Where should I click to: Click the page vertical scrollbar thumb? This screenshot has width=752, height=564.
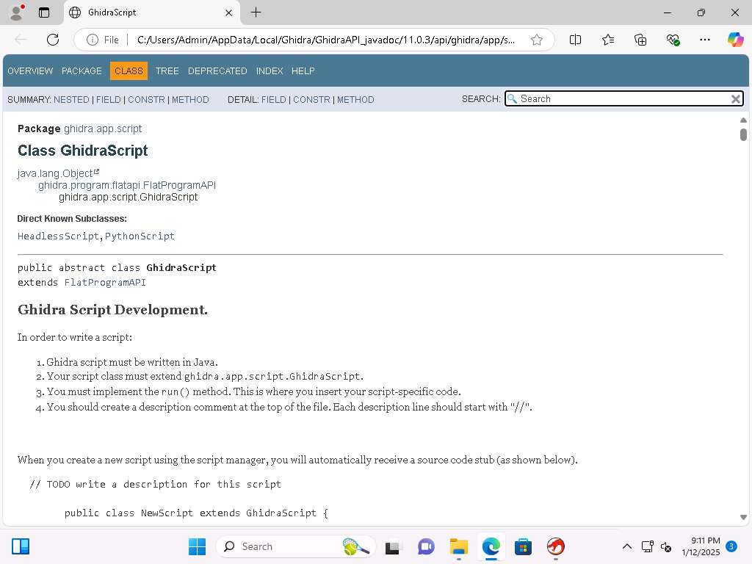click(x=743, y=134)
